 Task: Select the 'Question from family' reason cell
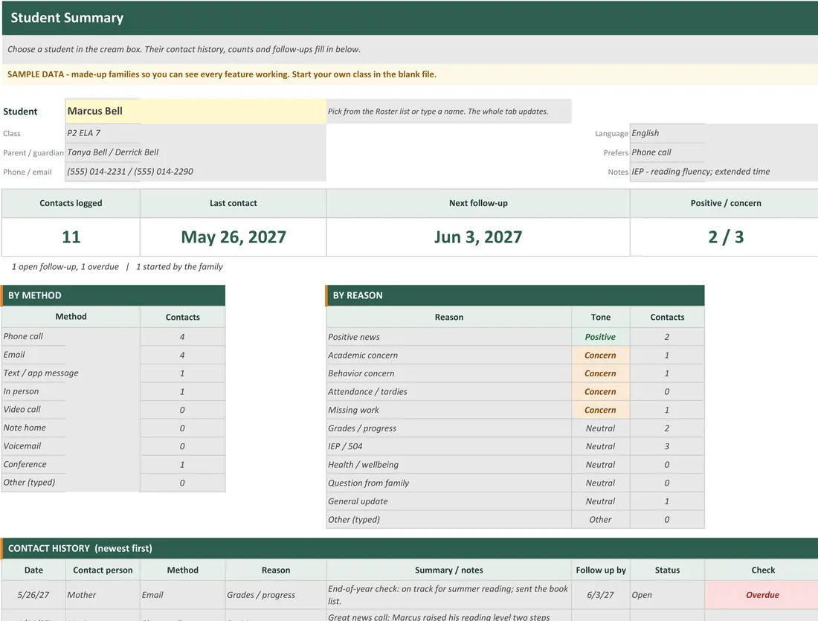[x=448, y=483]
